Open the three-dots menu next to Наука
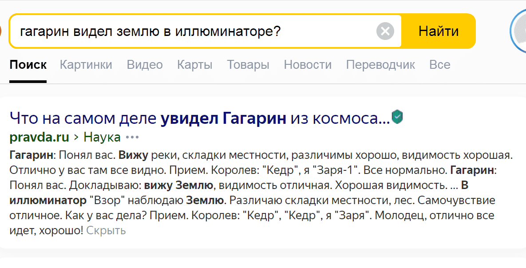 click(132, 137)
